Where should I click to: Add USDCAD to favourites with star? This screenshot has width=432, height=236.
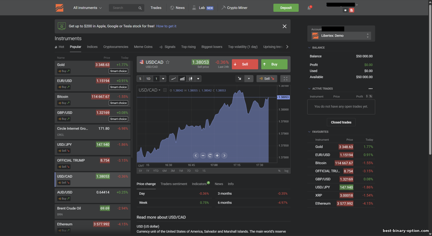tap(168, 62)
